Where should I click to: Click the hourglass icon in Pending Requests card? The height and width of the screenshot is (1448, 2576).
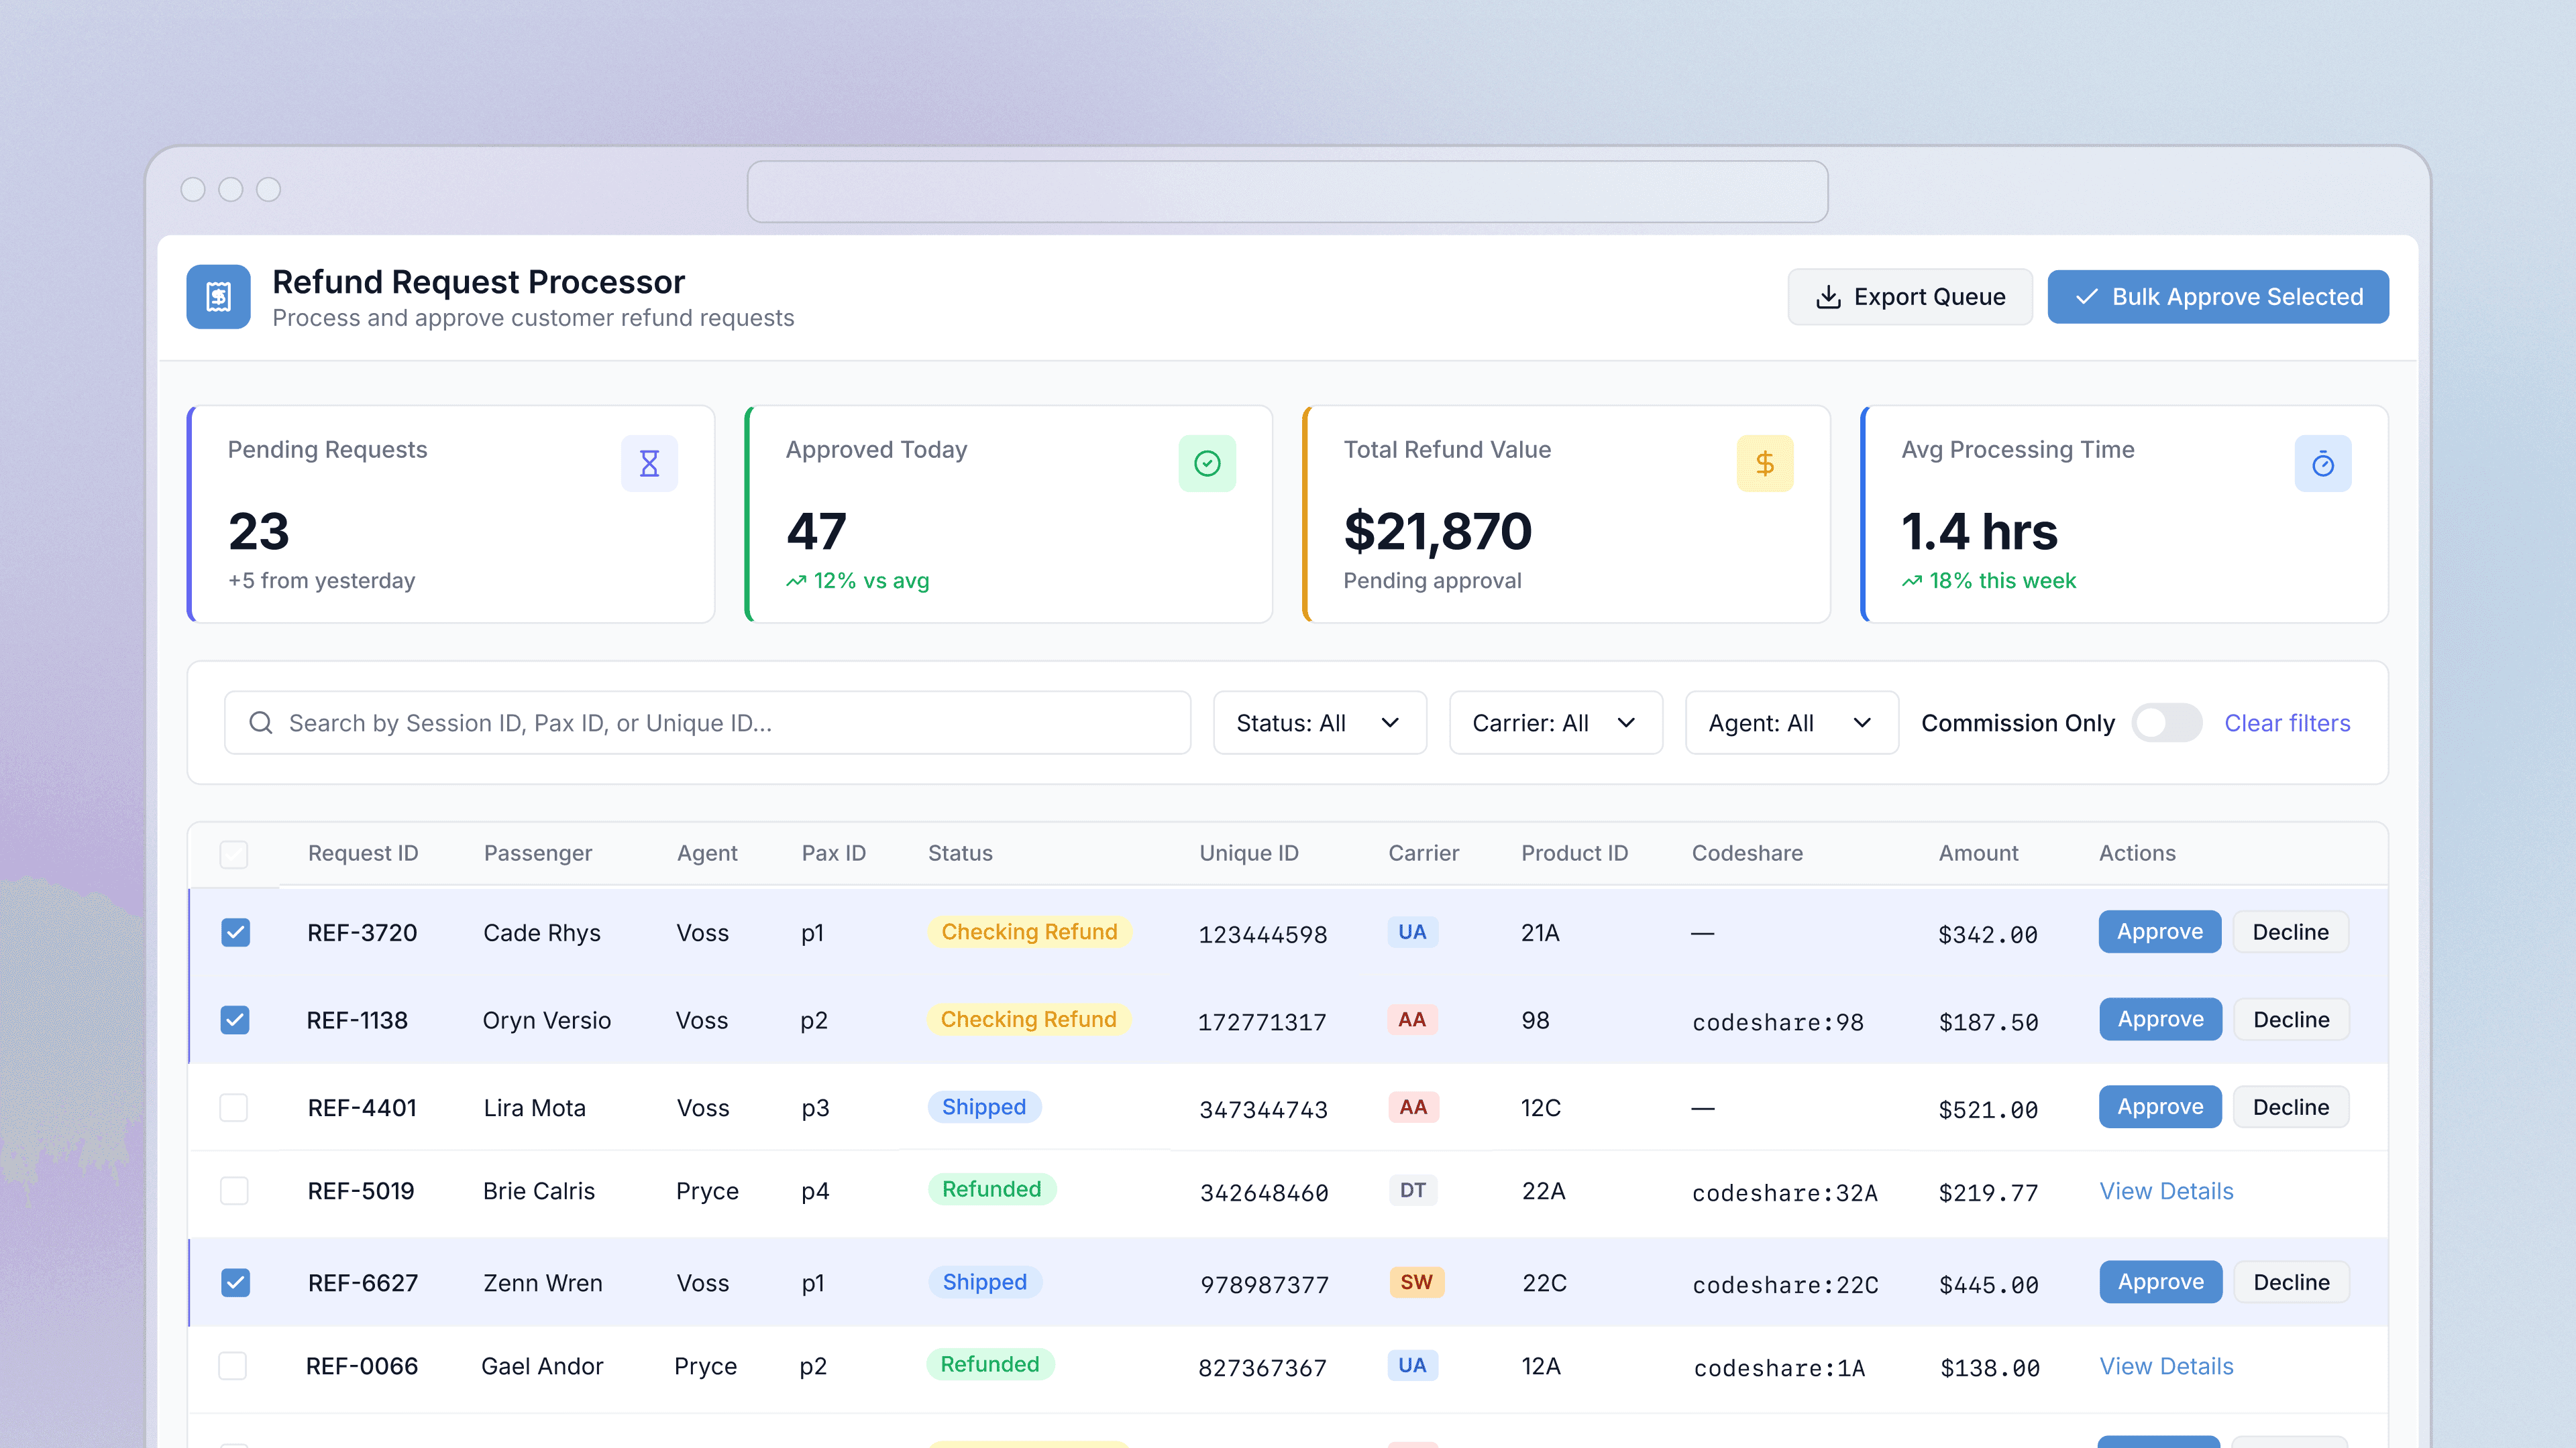point(649,464)
